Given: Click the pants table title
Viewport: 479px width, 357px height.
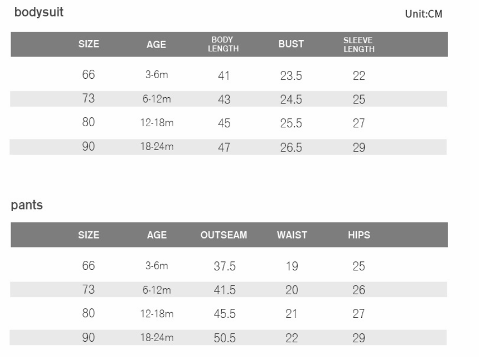Looking at the screenshot, I should [27, 205].
